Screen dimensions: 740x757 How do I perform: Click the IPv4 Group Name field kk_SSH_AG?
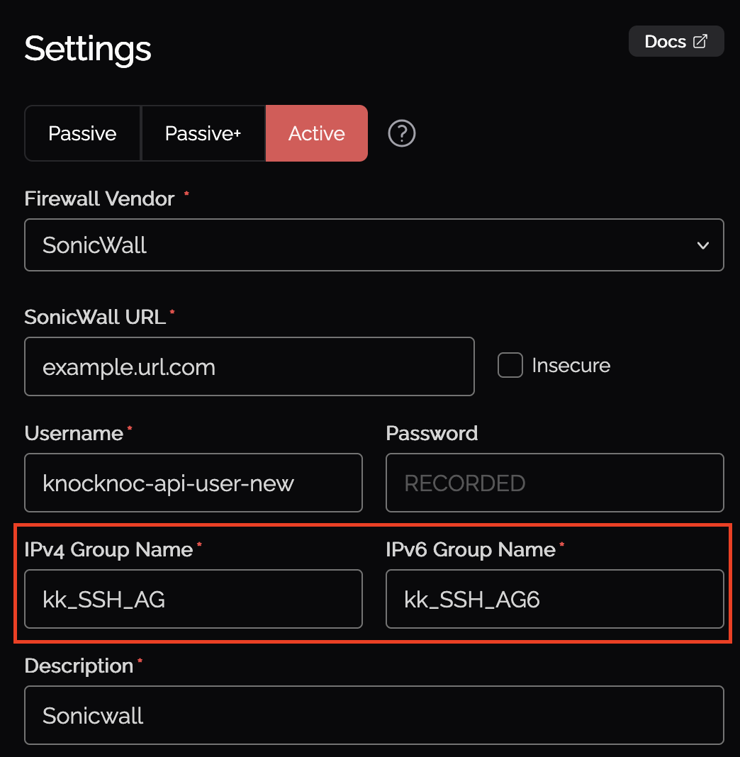pyautogui.click(x=193, y=599)
